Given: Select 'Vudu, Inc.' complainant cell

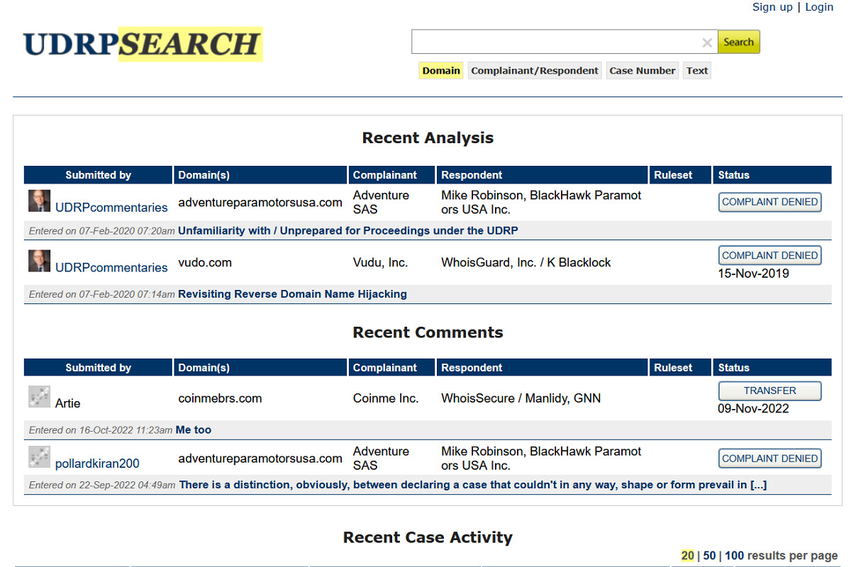Looking at the screenshot, I should (x=381, y=262).
